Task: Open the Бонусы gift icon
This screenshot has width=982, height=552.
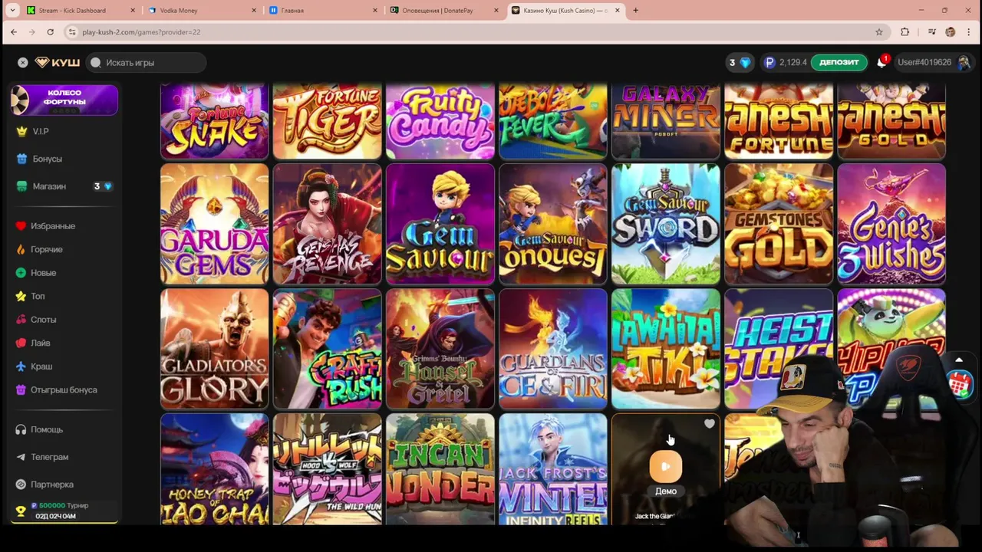Action: point(21,159)
